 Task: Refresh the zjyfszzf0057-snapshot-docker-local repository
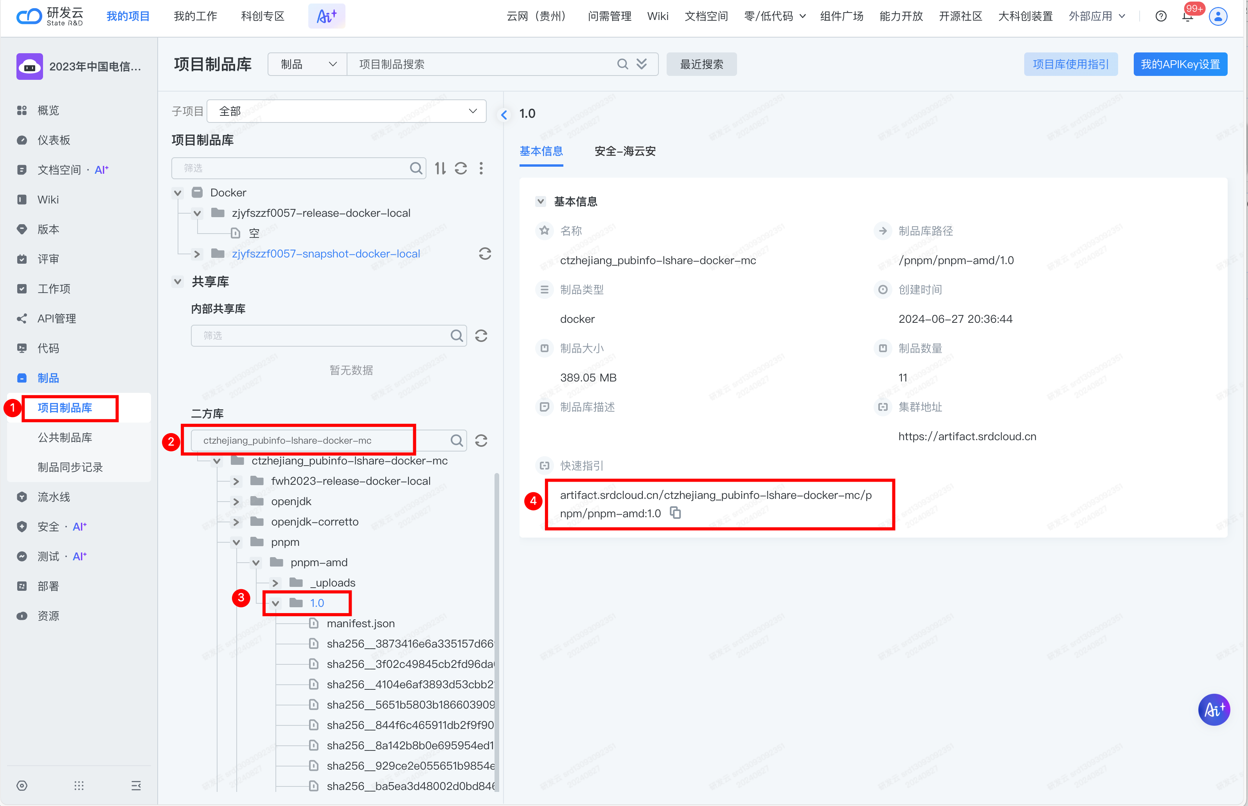coord(485,254)
